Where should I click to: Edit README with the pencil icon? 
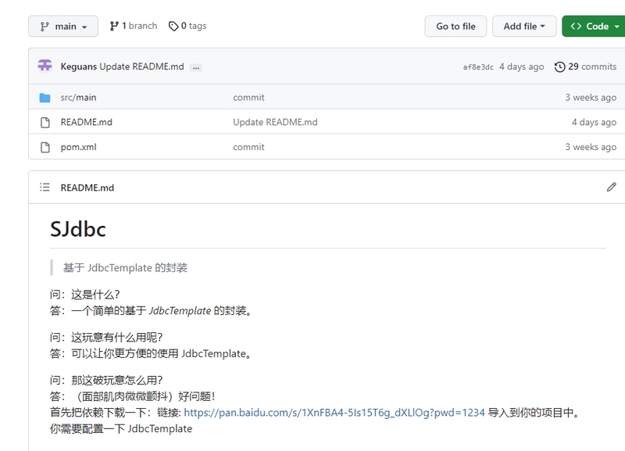(611, 188)
